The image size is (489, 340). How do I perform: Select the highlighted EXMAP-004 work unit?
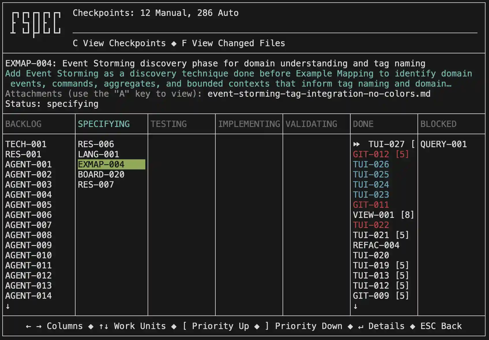point(101,165)
